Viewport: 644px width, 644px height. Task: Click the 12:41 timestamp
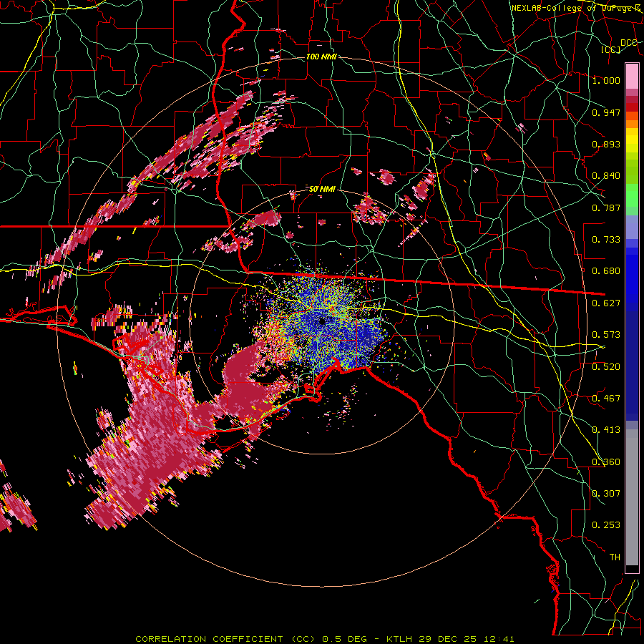[498, 639]
